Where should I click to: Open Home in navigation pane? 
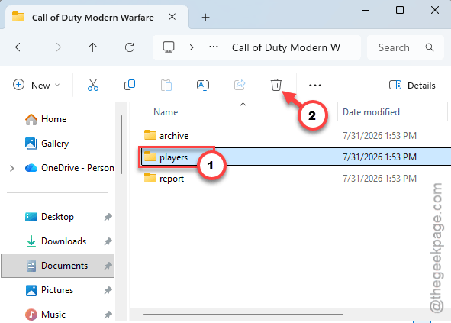click(53, 119)
